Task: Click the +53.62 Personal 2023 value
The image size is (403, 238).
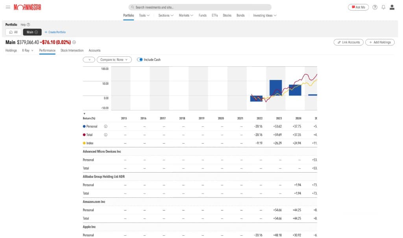Action: coord(277,126)
